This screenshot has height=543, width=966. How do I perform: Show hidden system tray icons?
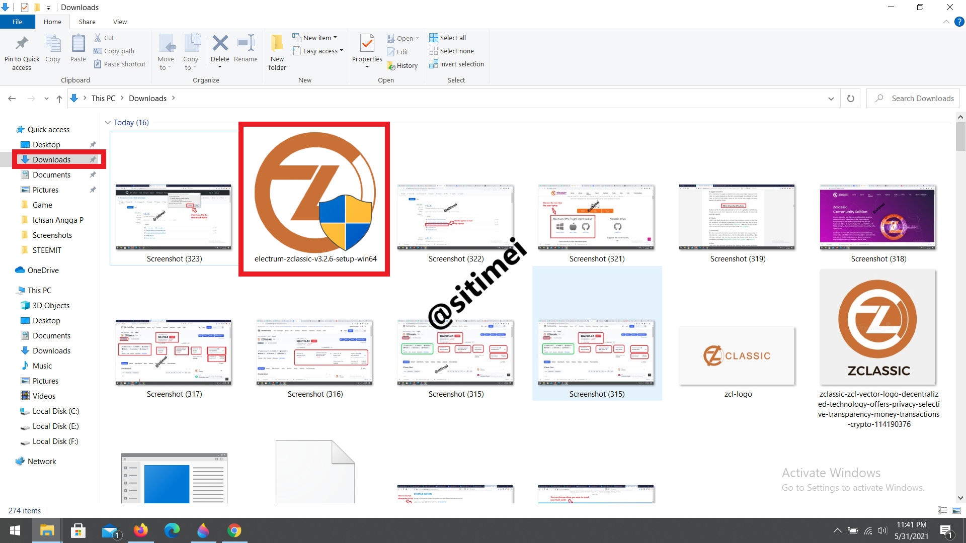pos(837,530)
